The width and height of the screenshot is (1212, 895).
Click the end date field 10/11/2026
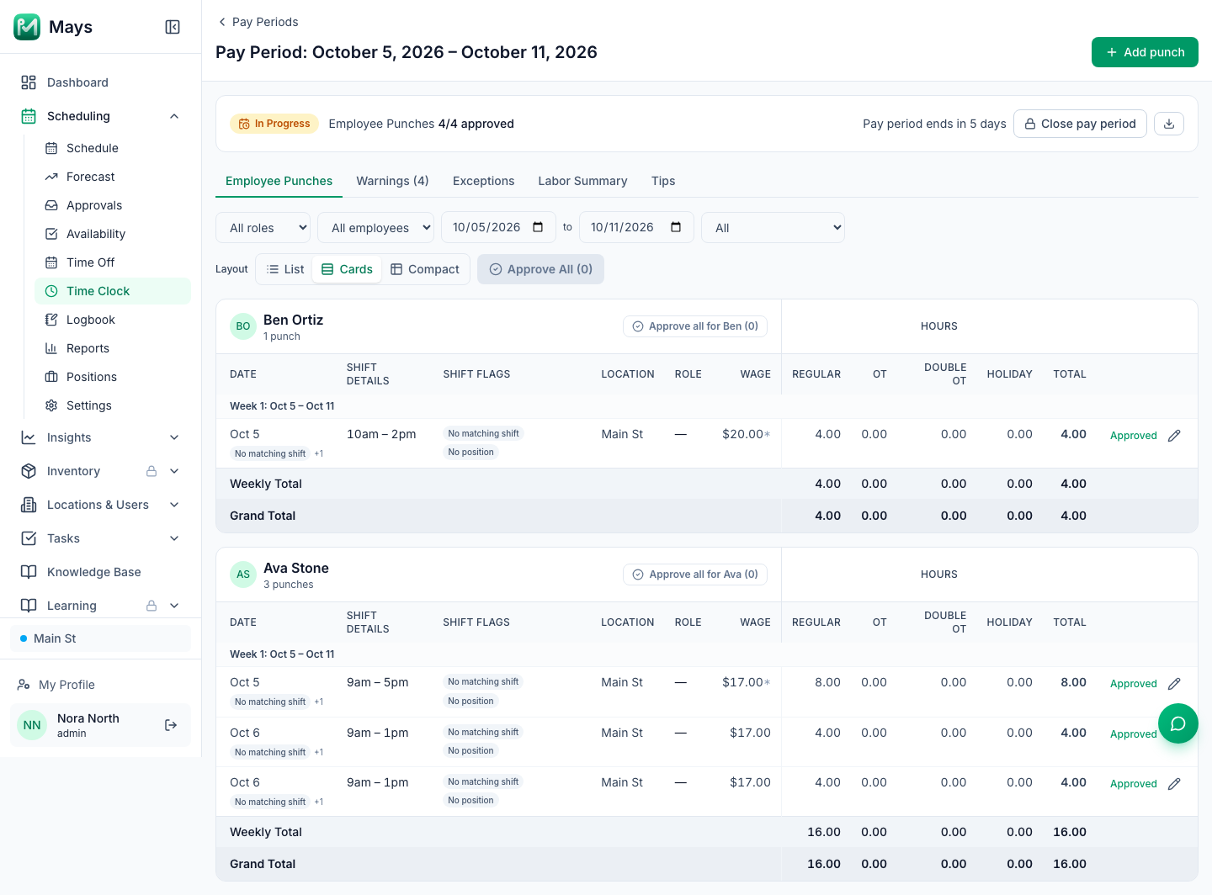[x=636, y=227]
